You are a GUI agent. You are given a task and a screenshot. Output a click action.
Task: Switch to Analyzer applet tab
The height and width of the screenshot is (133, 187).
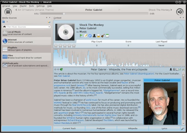[101, 129]
